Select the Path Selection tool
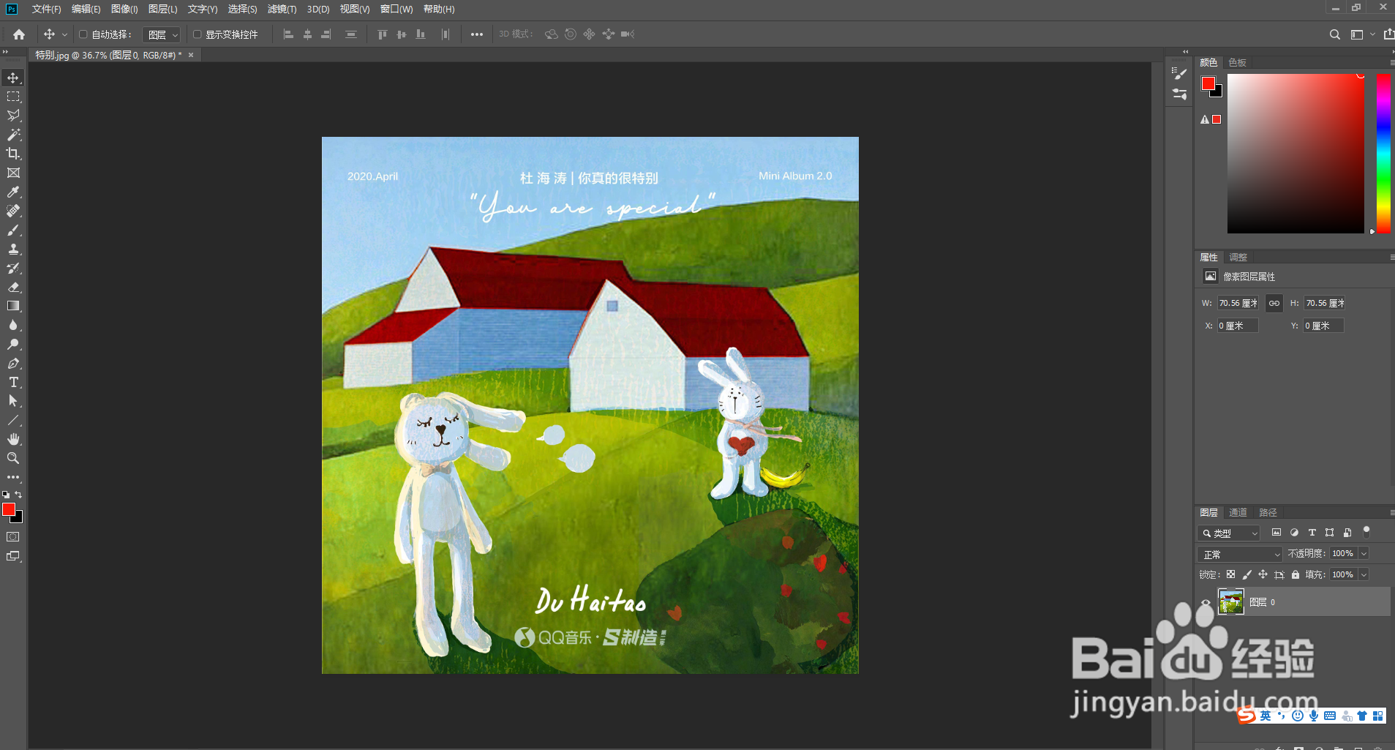Screen dimensions: 1395x750 click(13, 401)
